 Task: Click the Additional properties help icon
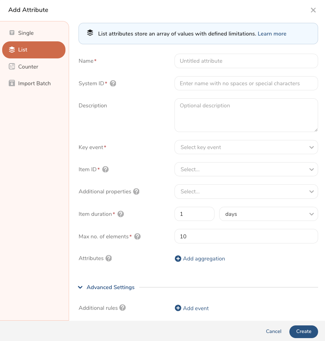point(136,192)
